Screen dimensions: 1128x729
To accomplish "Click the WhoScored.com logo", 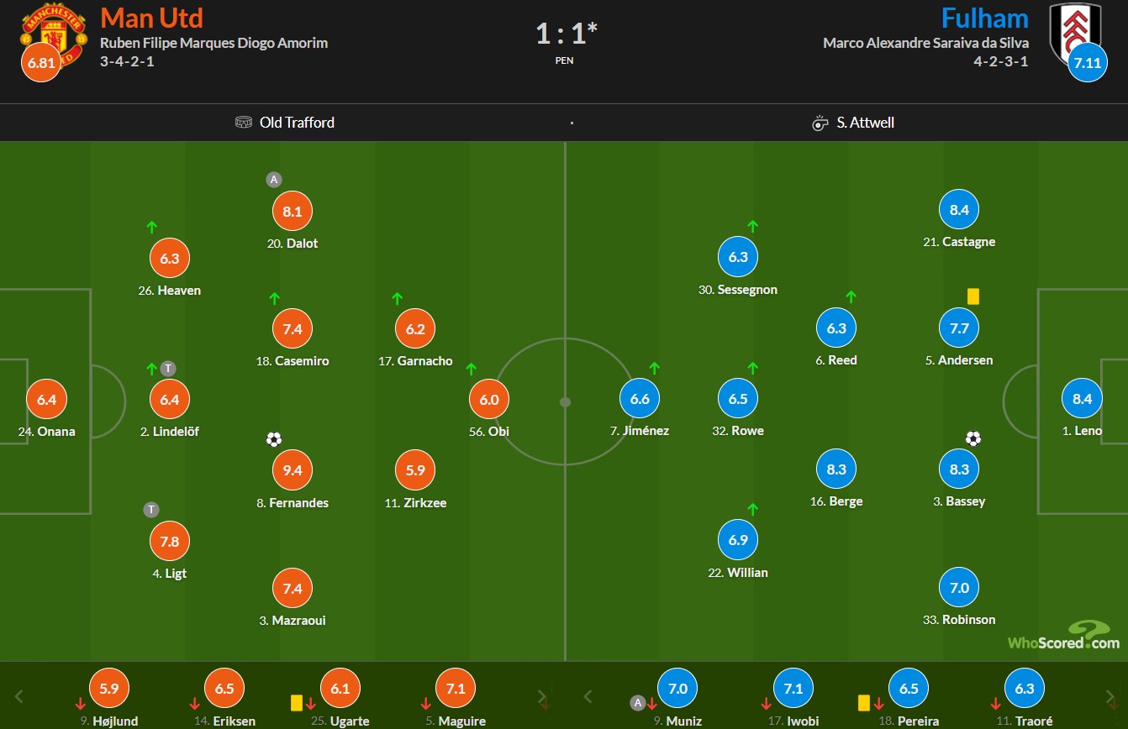I will tap(1064, 636).
